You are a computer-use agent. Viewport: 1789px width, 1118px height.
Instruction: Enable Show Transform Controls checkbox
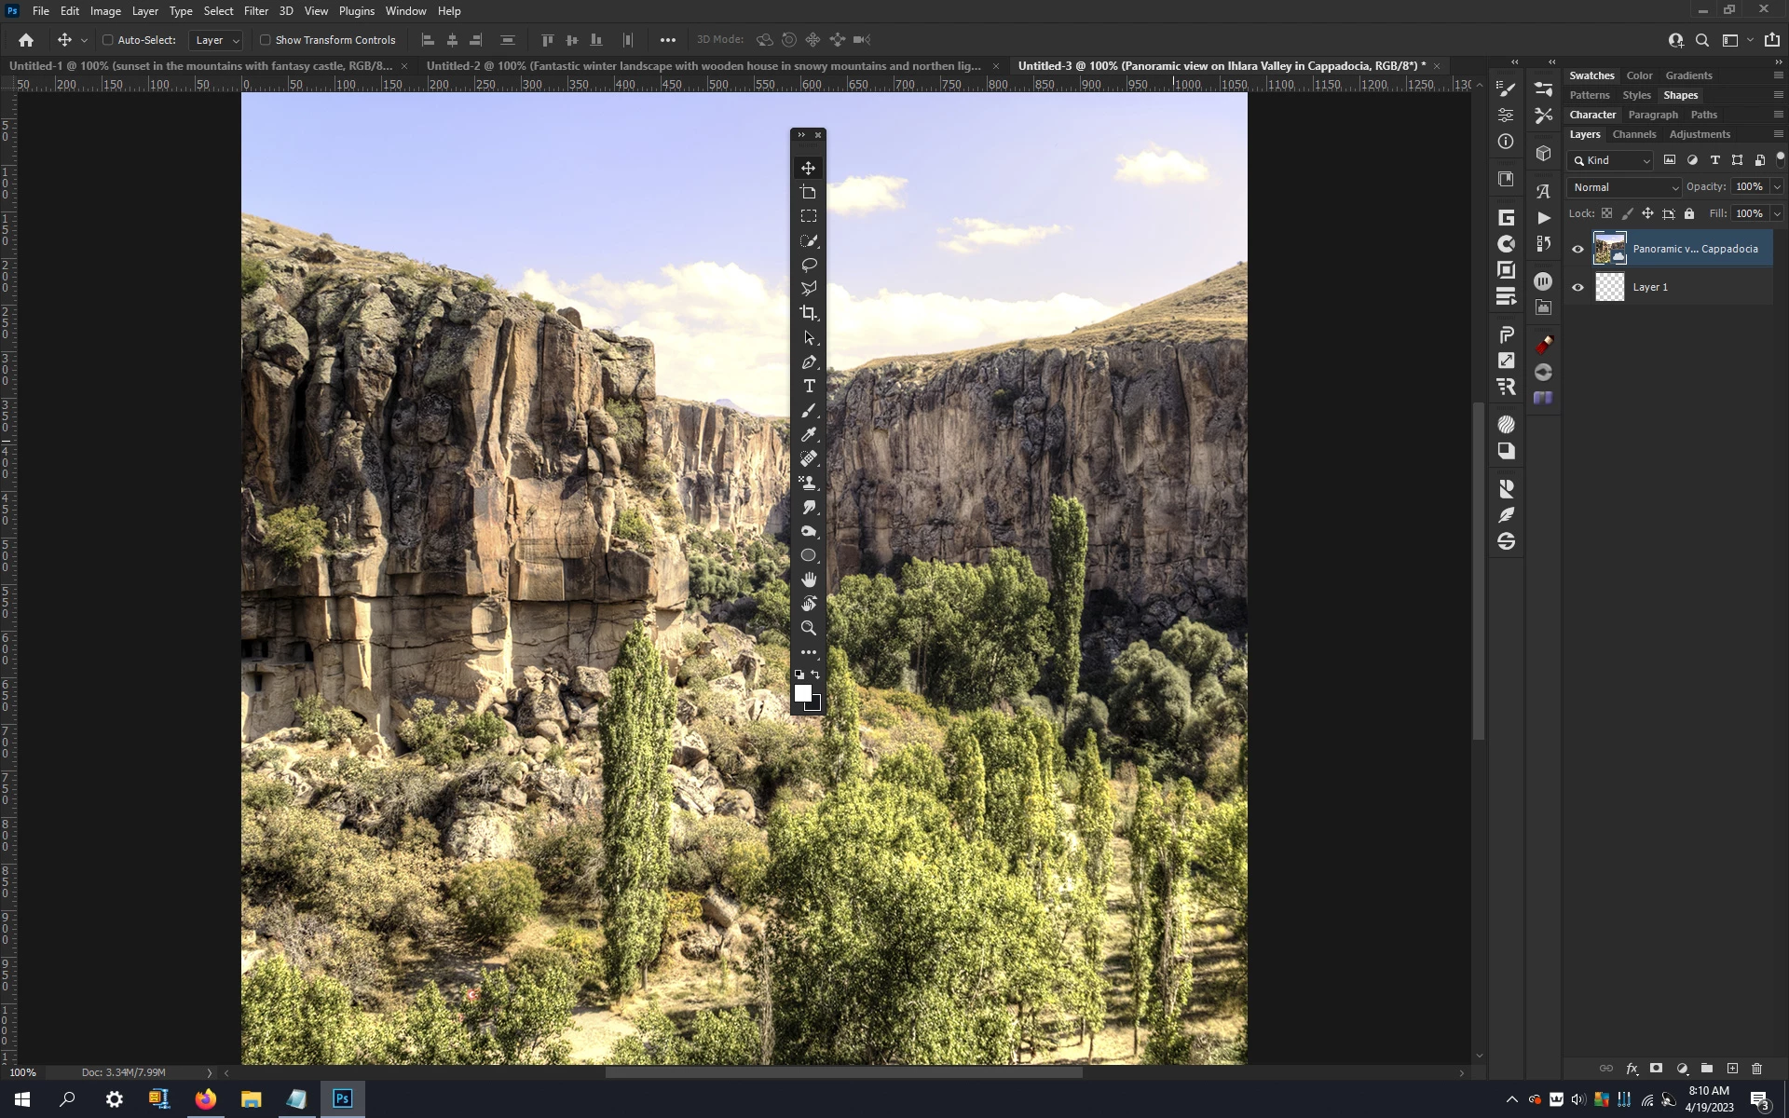coord(266,40)
